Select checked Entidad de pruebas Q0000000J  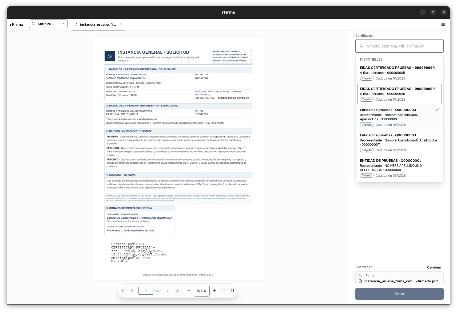tap(399, 117)
